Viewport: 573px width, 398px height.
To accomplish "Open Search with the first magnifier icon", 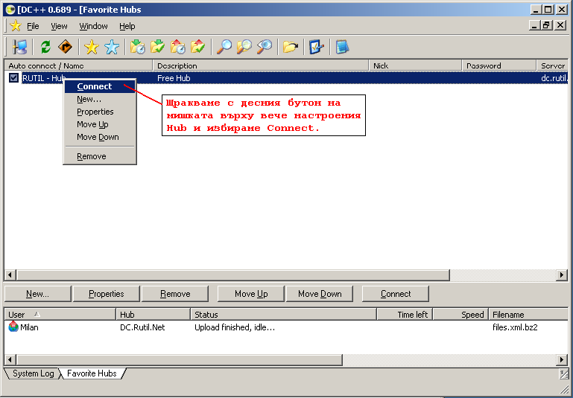I will 224,47.
